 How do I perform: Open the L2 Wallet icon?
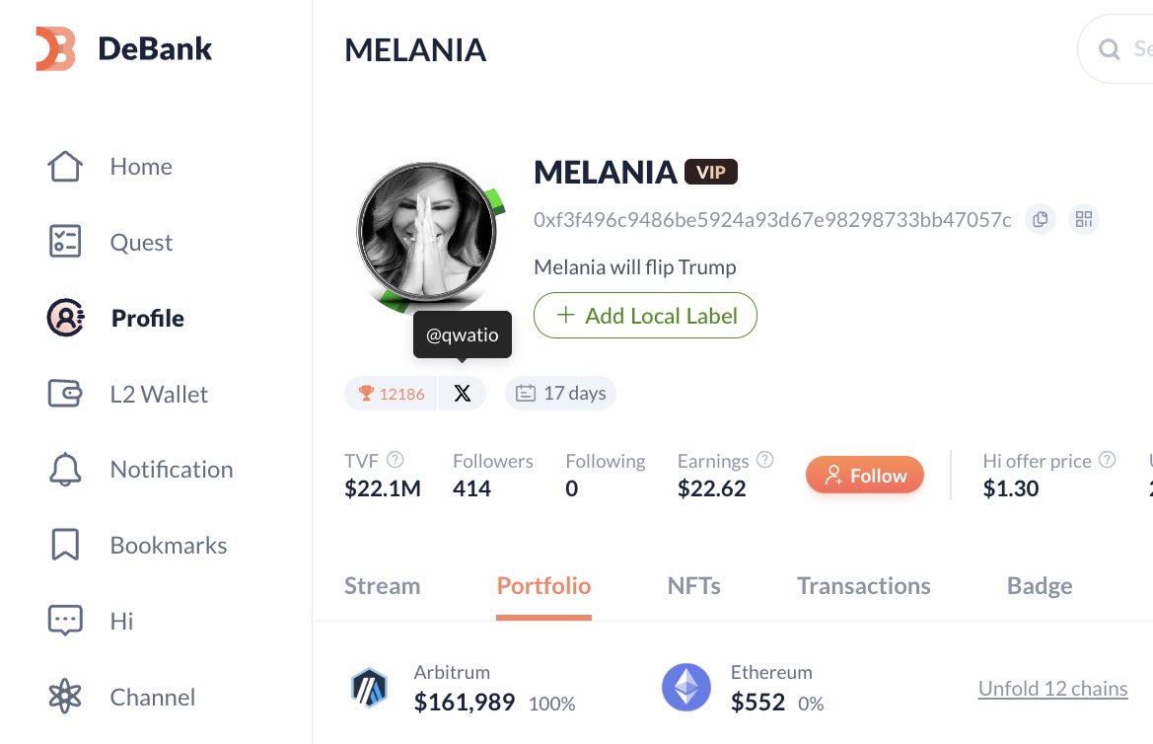65,394
